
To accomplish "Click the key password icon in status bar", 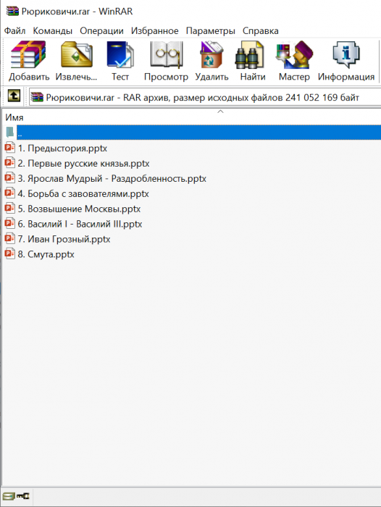I will (x=22, y=495).
